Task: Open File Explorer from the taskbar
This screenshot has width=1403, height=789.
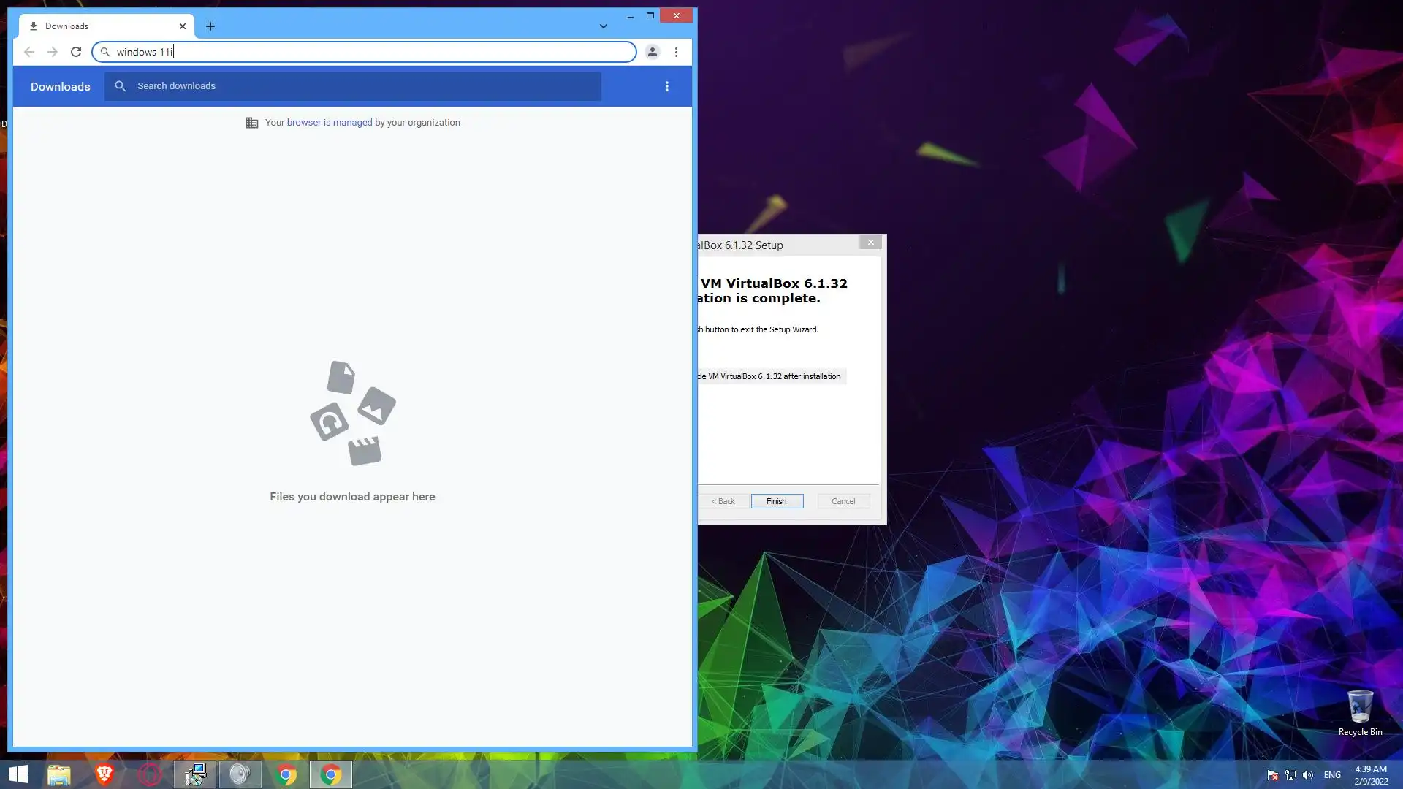Action: (59, 774)
